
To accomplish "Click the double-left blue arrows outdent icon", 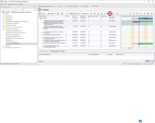I will pyautogui.click(x=72, y=14).
